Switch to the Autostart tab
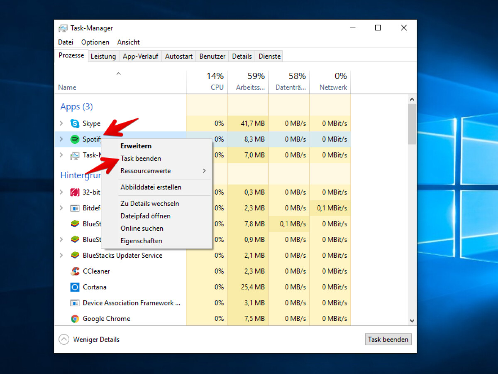 (178, 56)
